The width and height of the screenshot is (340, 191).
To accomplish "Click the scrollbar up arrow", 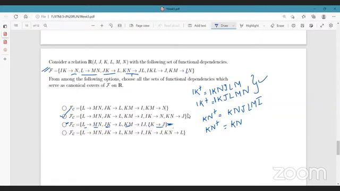I will pos(338,23).
